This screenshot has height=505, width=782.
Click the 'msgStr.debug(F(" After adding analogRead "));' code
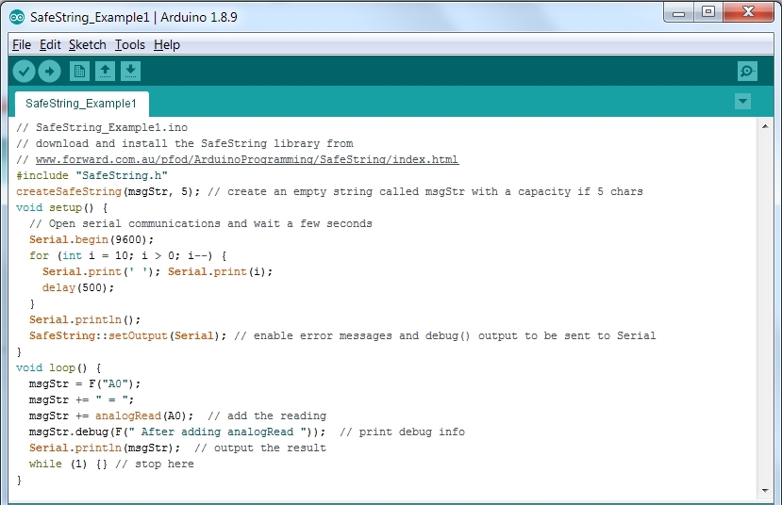coord(177,432)
